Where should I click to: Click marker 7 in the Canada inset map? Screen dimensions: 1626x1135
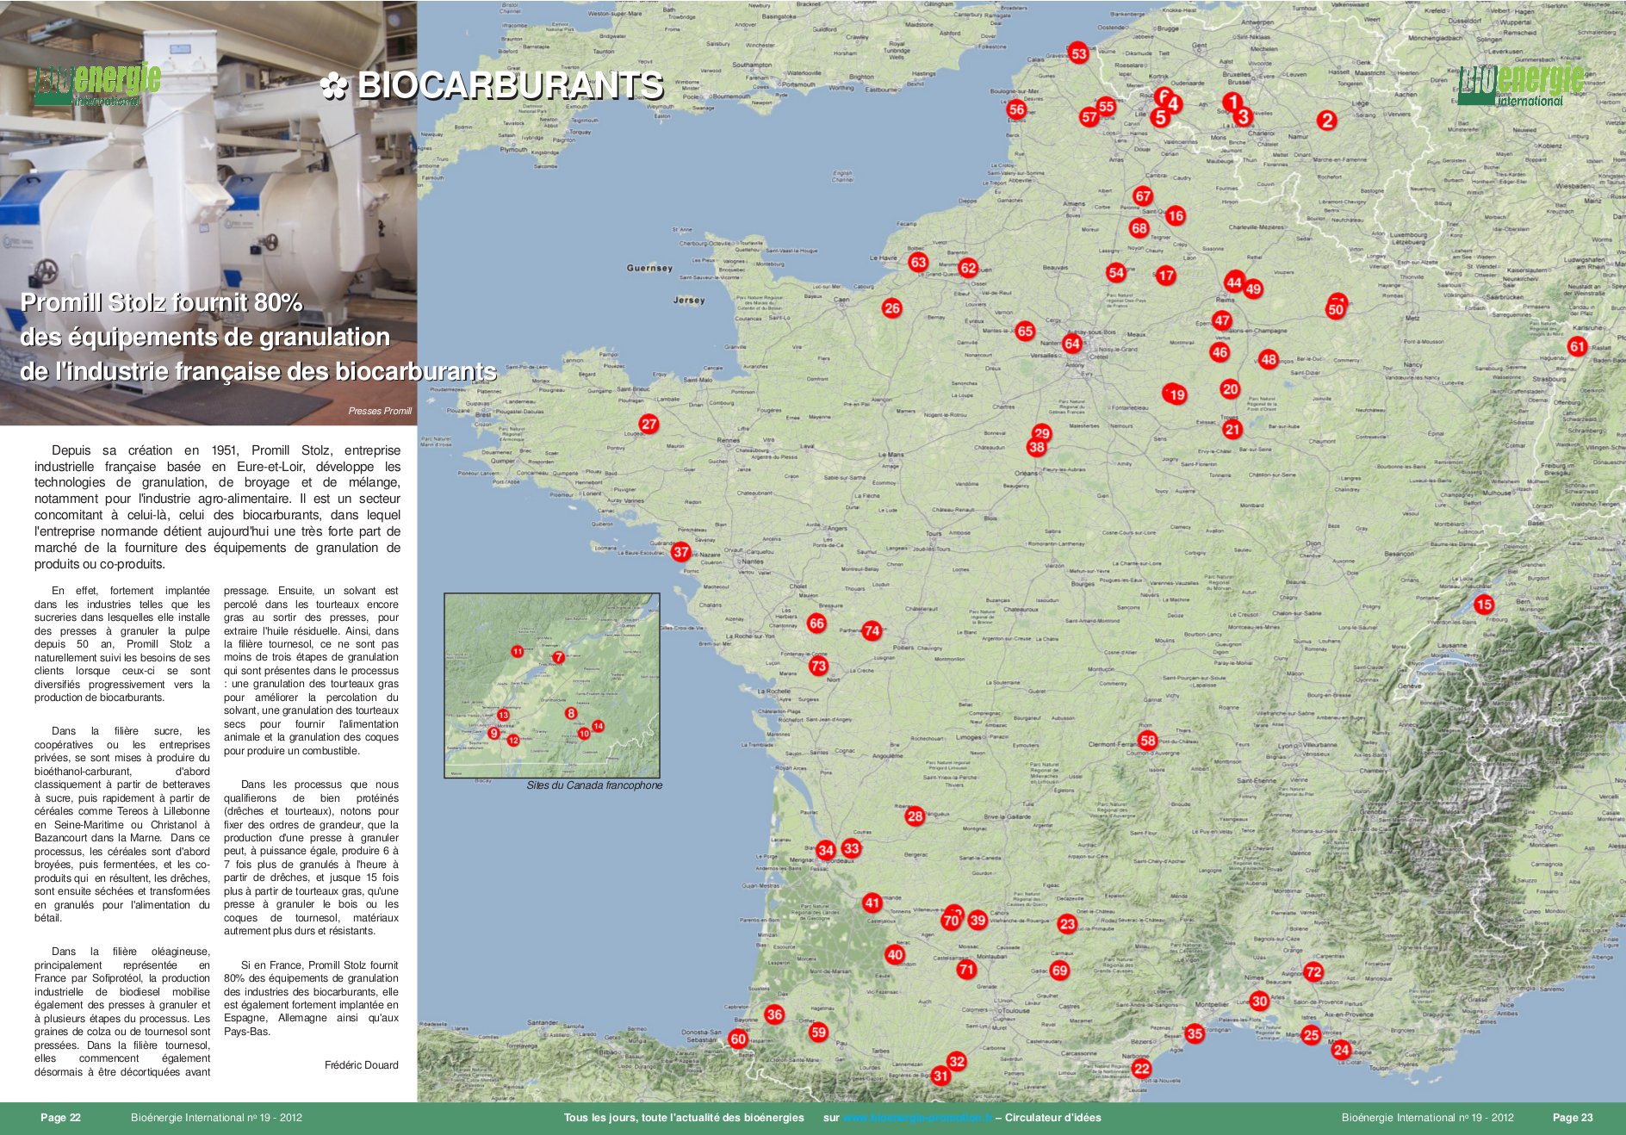(x=558, y=657)
